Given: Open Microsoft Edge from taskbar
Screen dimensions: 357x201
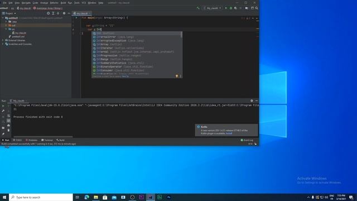Looking at the screenshot, I should (x=87, y=197).
